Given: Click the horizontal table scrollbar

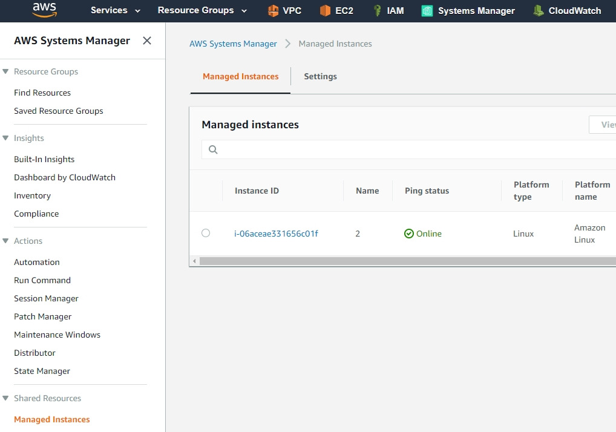Looking at the screenshot, I should click(x=407, y=261).
